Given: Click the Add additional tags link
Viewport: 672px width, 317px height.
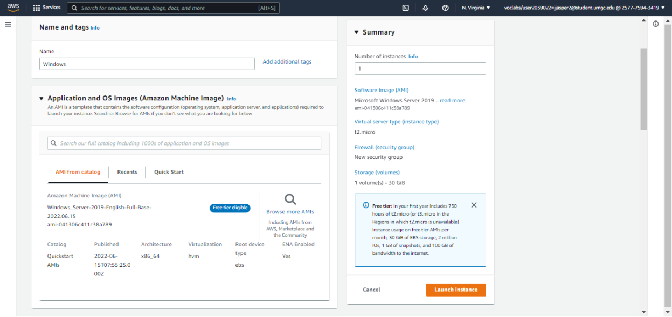Looking at the screenshot, I should pos(287,62).
